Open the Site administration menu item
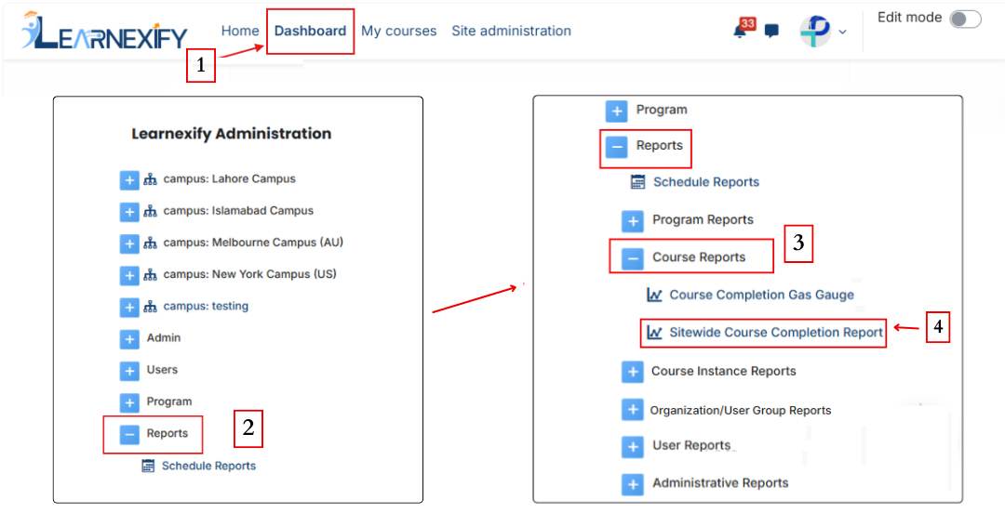The image size is (1005, 526). click(x=511, y=31)
